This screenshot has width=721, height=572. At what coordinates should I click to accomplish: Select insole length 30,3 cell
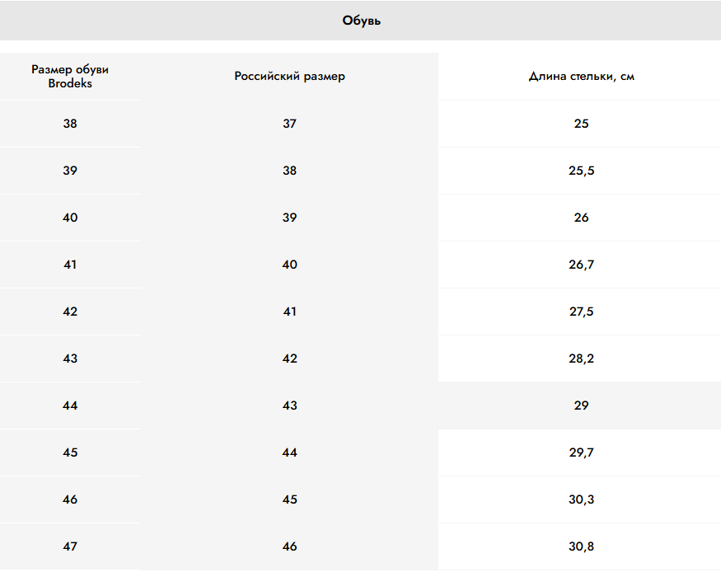(581, 499)
